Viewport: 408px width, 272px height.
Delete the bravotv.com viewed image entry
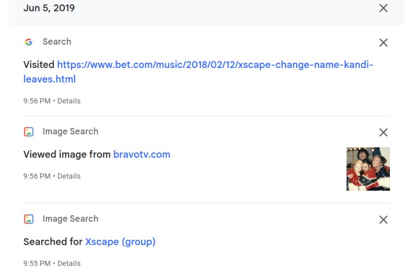(383, 132)
